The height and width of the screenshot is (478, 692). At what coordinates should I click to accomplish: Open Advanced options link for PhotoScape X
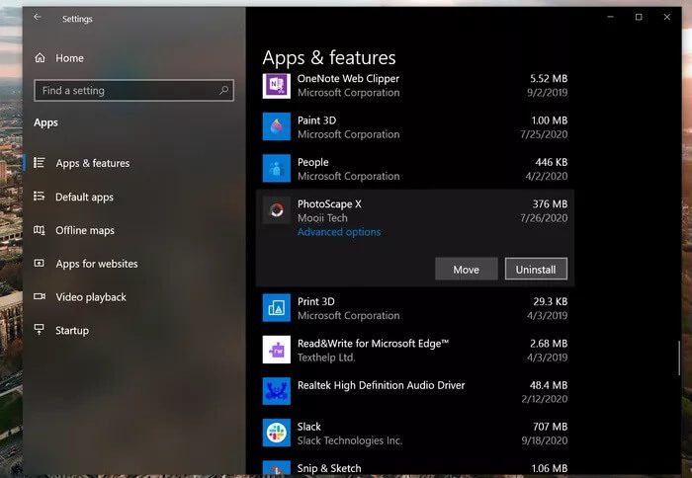pos(339,232)
